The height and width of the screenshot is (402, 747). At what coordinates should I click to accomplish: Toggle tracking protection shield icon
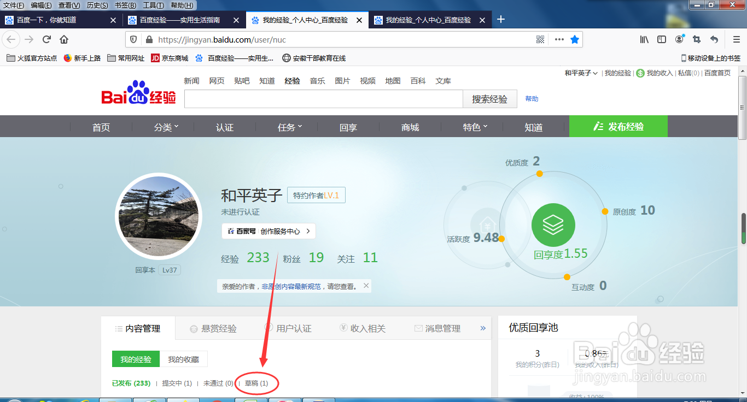(x=133, y=39)
